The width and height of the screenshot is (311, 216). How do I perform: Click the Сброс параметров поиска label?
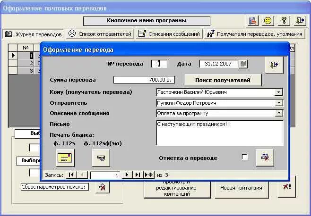click(x=54, y=187)
